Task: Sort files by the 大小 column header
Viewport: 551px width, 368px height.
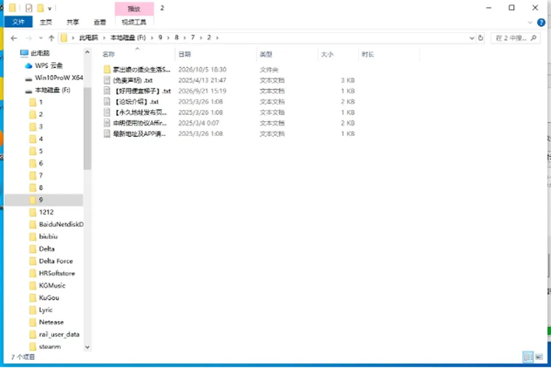Action: point(327,54)
